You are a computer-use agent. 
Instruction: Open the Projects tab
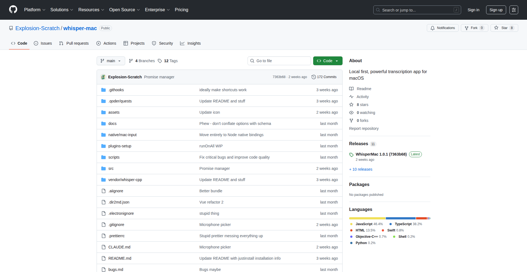click(x=134, y=43)
